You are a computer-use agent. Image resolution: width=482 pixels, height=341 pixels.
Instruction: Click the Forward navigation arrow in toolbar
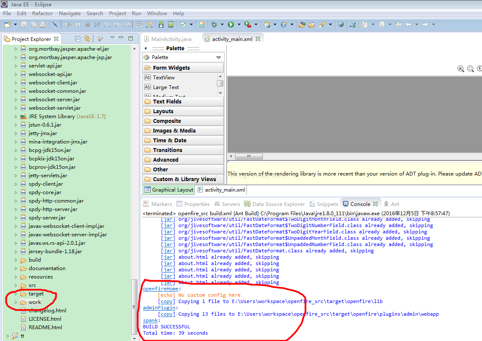click(425, 24)
